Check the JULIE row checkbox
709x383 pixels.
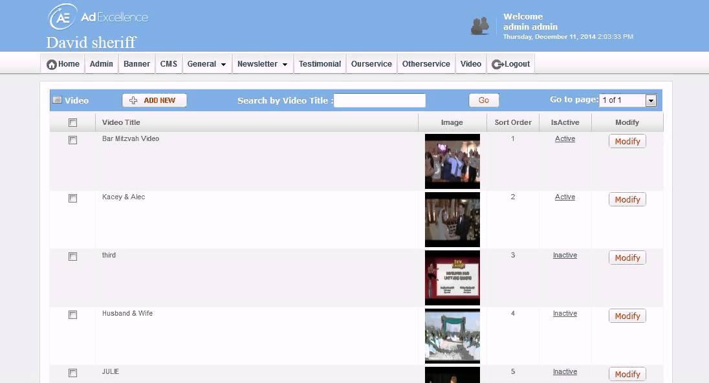point(73,373)
